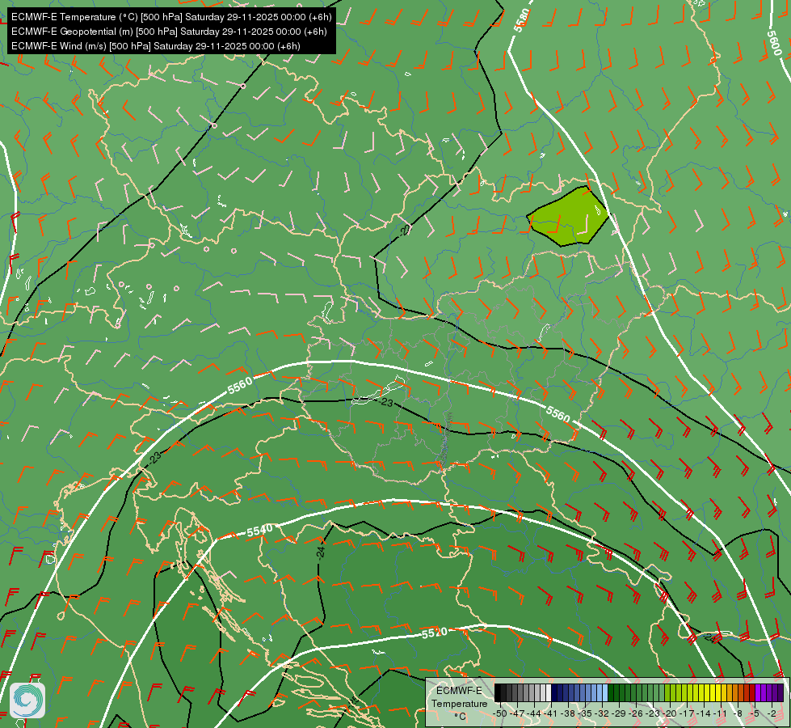Click the -22 isotherm label on the map
This screenshot has height=728, width=791.
click(x=405, y=231)
